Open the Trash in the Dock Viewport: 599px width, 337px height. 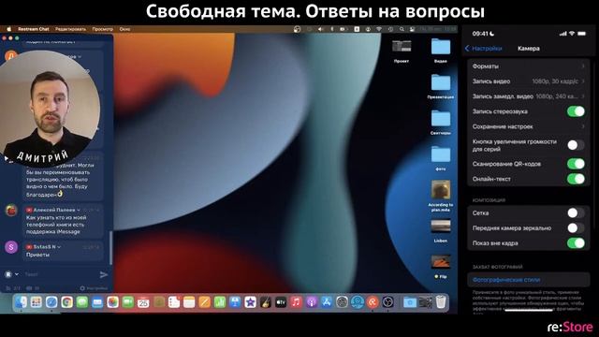click(x=441, y=302)
